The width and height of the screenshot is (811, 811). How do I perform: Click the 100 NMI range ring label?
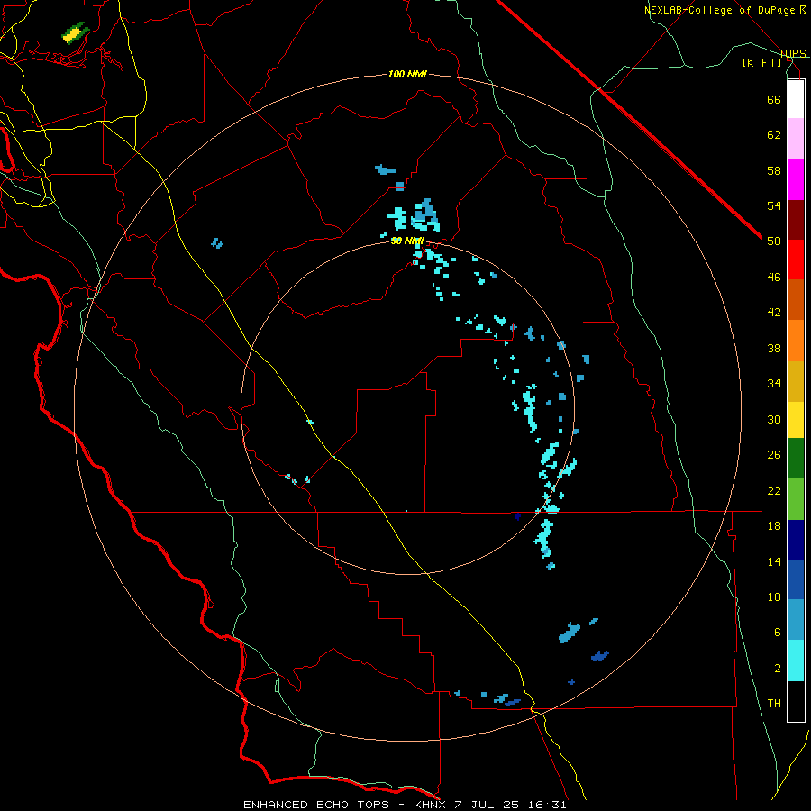click(407, 75)
